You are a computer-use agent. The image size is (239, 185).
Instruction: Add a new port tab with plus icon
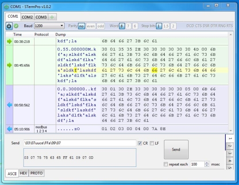coord(52,17)
